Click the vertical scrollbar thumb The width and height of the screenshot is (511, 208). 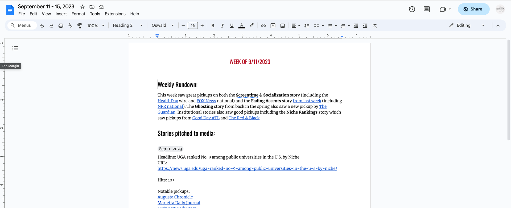[x=508, y=90]
